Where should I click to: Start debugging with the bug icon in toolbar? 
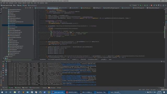click(x=143, y=5)
